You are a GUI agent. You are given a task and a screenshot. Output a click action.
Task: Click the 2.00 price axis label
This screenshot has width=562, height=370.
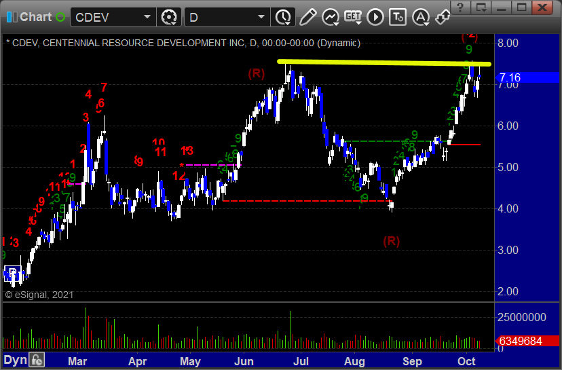click(x=508, y=291)
